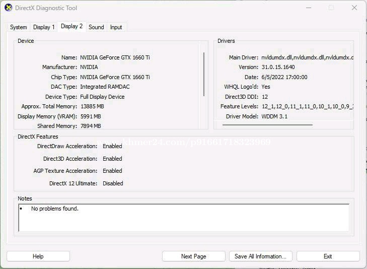Close the DirectX Diagnostic Tool window
367x269 pixels.
tap(354, 8)
